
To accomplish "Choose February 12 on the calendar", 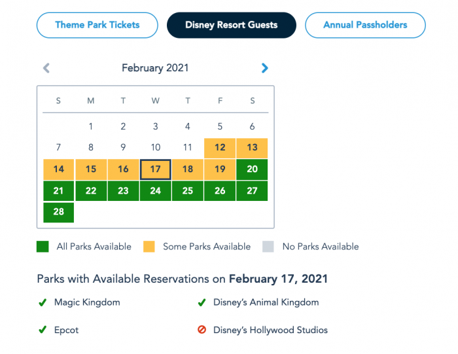I will [220, 148].
